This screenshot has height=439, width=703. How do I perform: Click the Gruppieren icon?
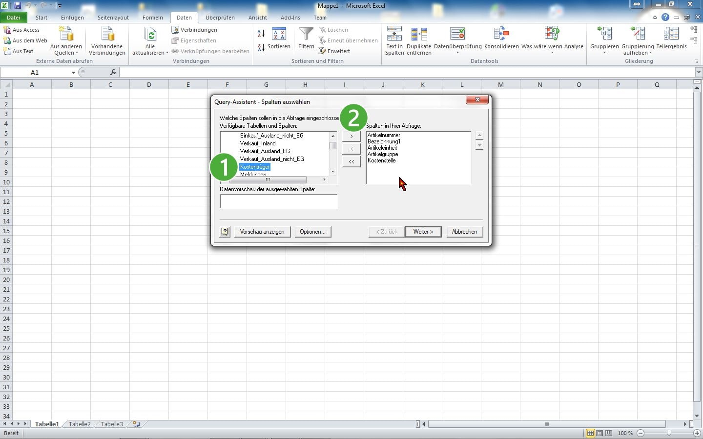[x=604, y=34]
